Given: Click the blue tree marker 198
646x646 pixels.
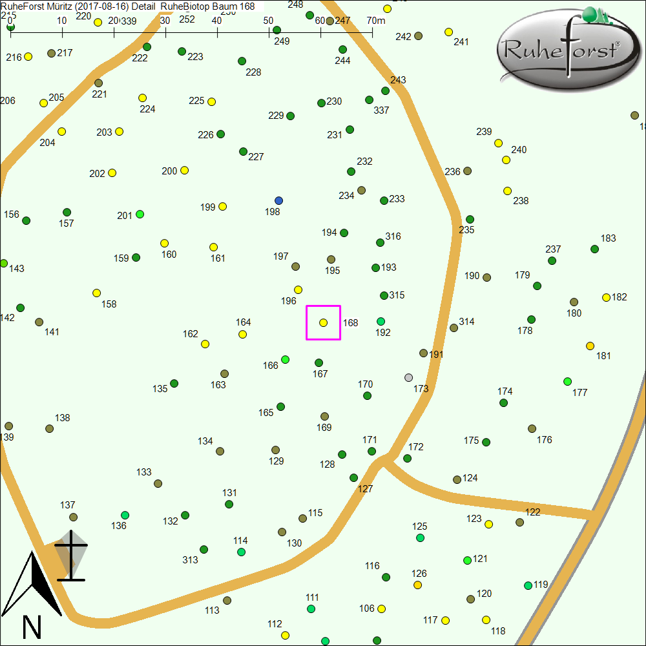Looking at the screenshot, I should point(278,200).
